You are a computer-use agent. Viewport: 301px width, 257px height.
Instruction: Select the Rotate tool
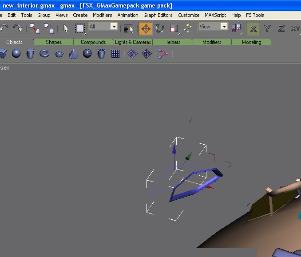coord(160,29)
